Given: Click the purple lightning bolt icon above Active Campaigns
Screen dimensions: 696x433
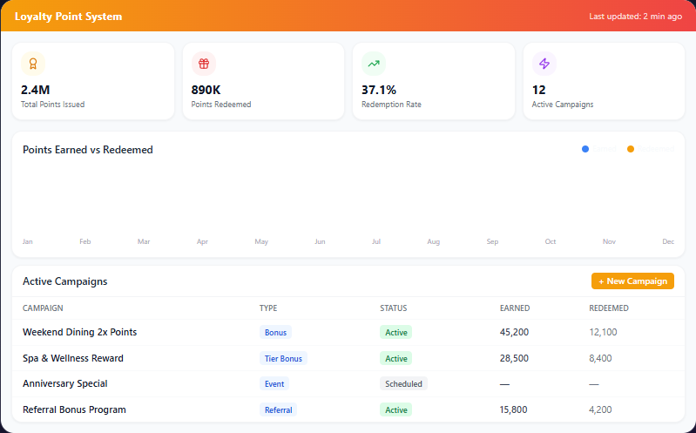Looking at the screenshot, I should tap(544, 64).
